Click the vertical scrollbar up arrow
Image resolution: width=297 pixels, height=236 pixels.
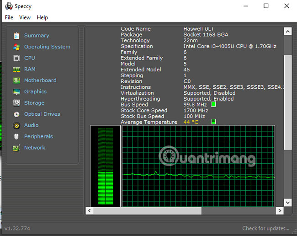[x=287, y=32]
